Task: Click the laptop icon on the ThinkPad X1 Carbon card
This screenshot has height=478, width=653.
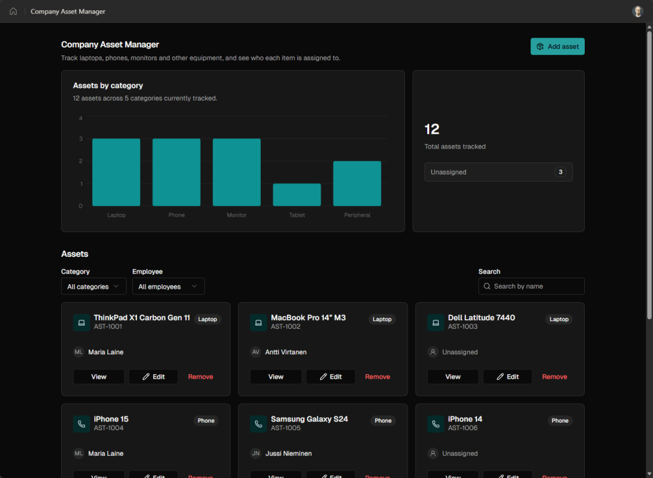Action: click(82, 322)
